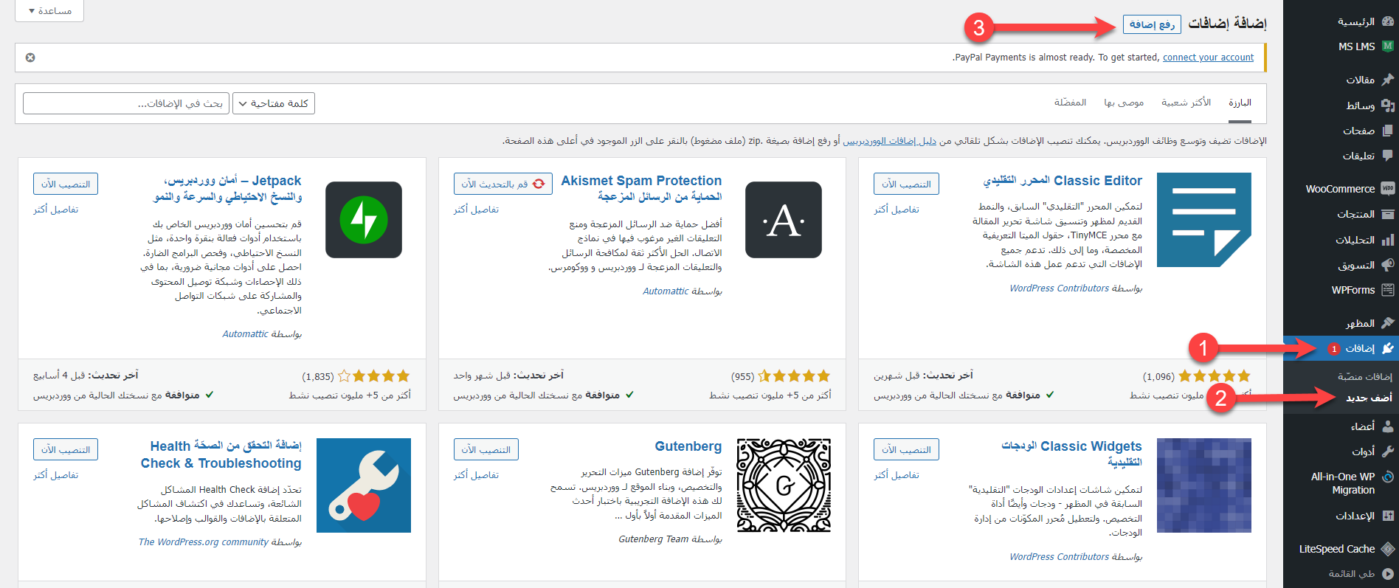Open أضف جديد submenu item
The height and width of the screenshot is (588, 1399).
[x=1369, y=398]
